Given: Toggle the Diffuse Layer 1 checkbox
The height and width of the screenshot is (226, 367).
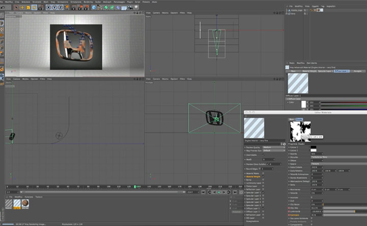Looking at the screenshot, I should pyautogui.click(x=263, y=209).
